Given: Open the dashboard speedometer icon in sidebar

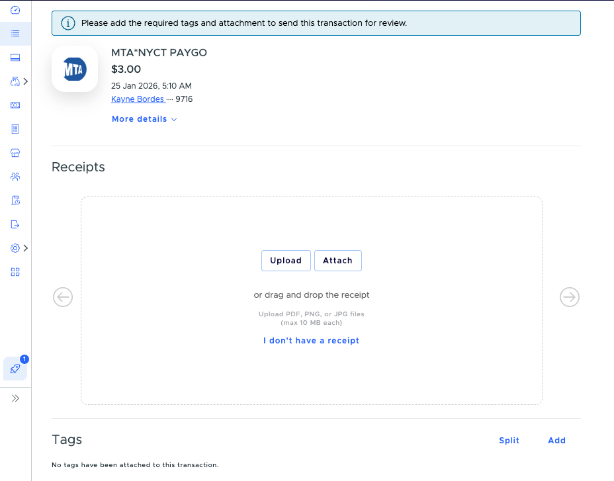Looking at the screenshot, I should click(15, 10).
